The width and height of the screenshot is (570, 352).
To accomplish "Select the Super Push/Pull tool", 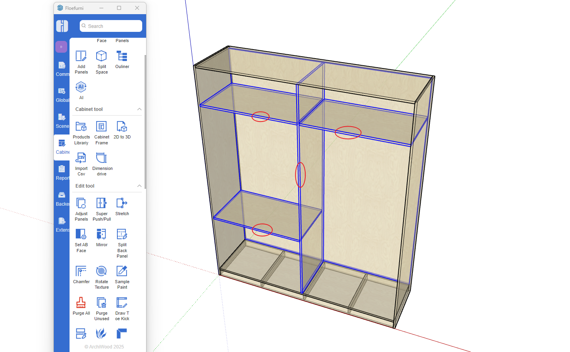I will (x=101, y=209).
